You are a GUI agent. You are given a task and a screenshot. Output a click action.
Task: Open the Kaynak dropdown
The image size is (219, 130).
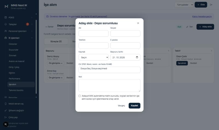point(94,57)
